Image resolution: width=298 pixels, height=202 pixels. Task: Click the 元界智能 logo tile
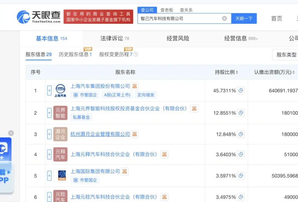pyautogui.click(x=60, y=113)
